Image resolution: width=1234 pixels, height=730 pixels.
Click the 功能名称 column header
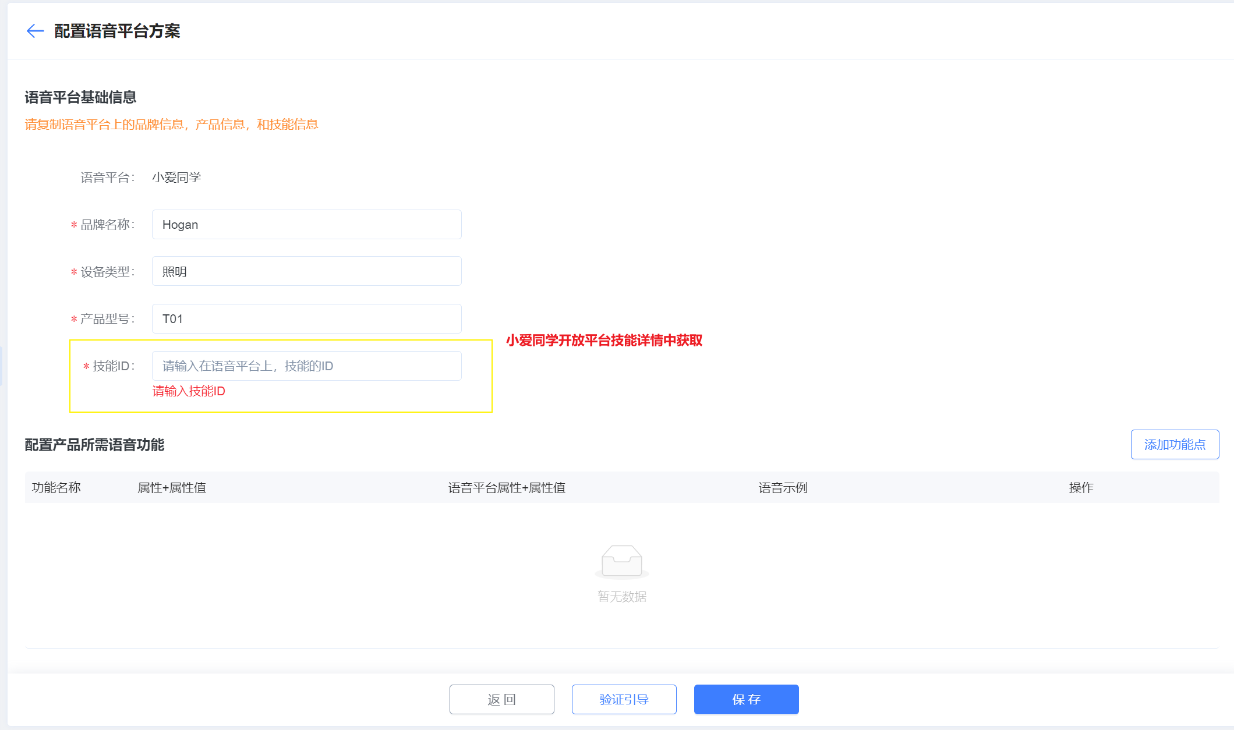click(x=56, y=488)
